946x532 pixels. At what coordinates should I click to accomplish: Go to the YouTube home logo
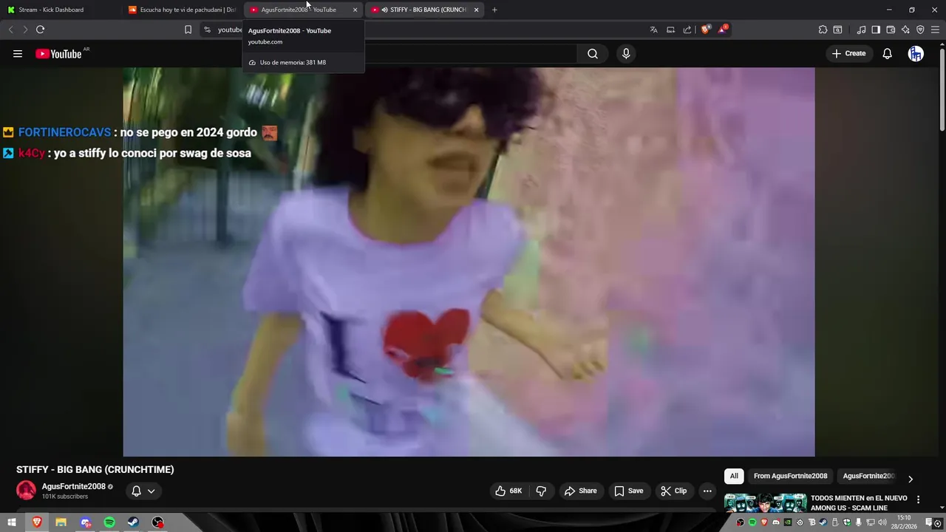(x=58, y=53)
